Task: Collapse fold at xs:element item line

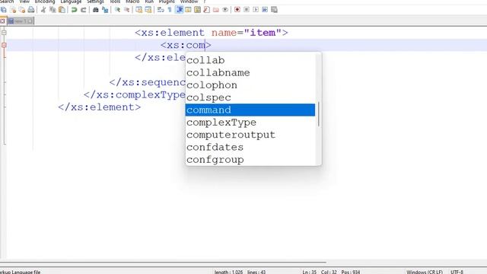Action: click(x=4, y=32)
